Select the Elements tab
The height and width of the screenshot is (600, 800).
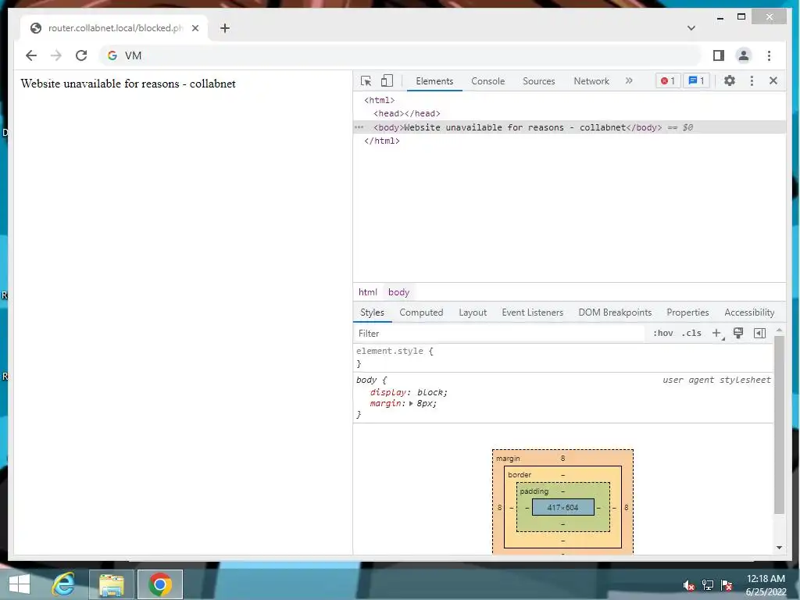[x=434, y=81]
